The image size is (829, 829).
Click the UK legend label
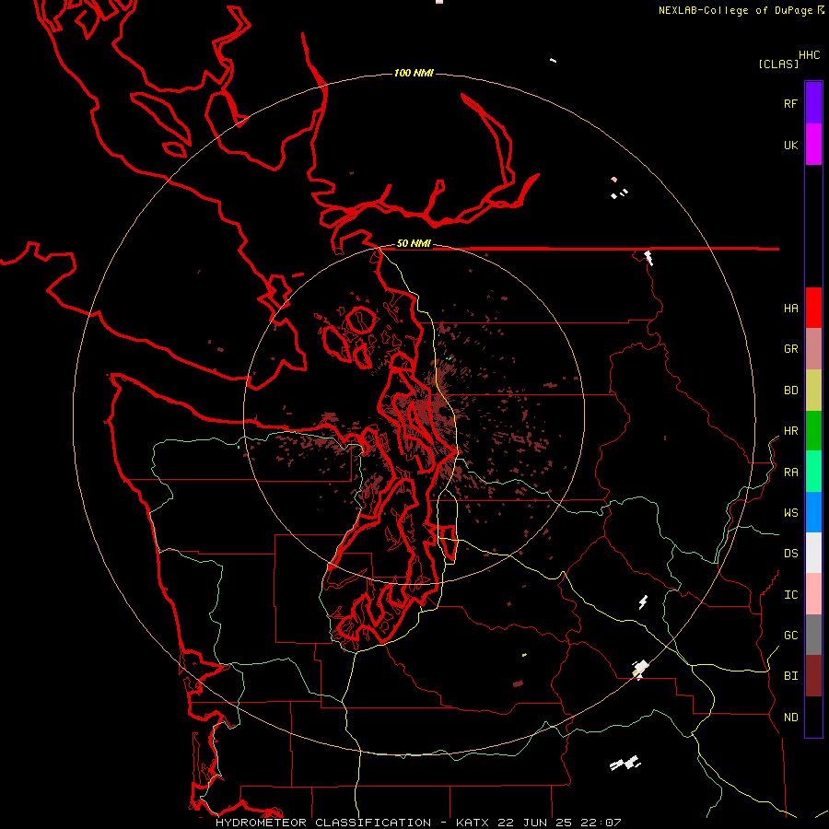coord(791,145)
